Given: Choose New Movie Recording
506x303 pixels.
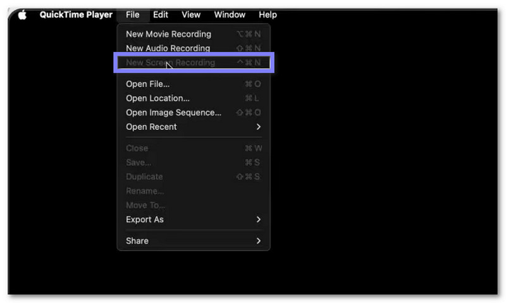Looking at the screenshot, I should click(x=194, y=34).
